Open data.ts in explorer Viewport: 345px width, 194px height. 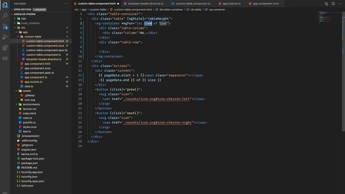tap(29, 86)
